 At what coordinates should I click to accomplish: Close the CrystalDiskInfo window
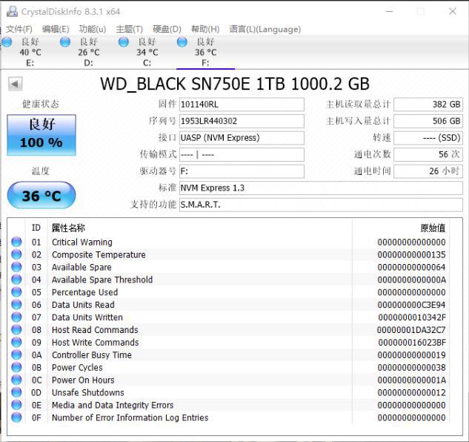[453, 11]
